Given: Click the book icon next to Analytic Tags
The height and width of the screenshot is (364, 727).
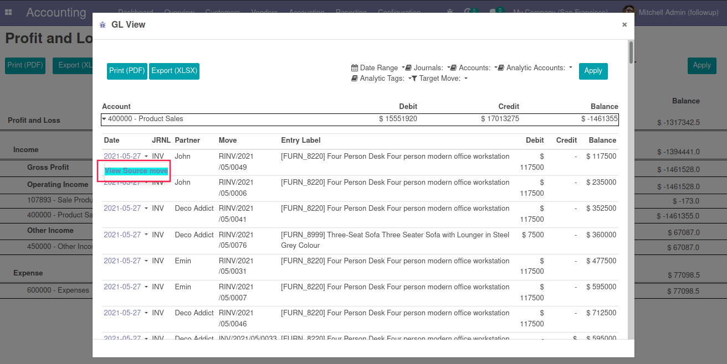Looking at the screenshot, I should 355,79.
